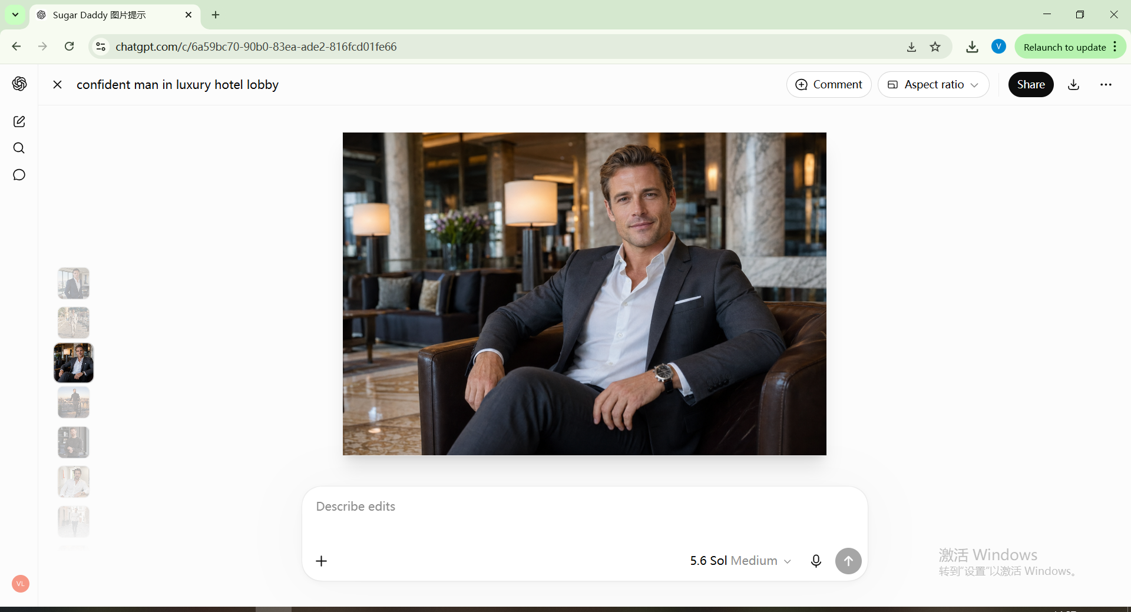Open the chats bubble icon in sidebar

click(19, 175)
